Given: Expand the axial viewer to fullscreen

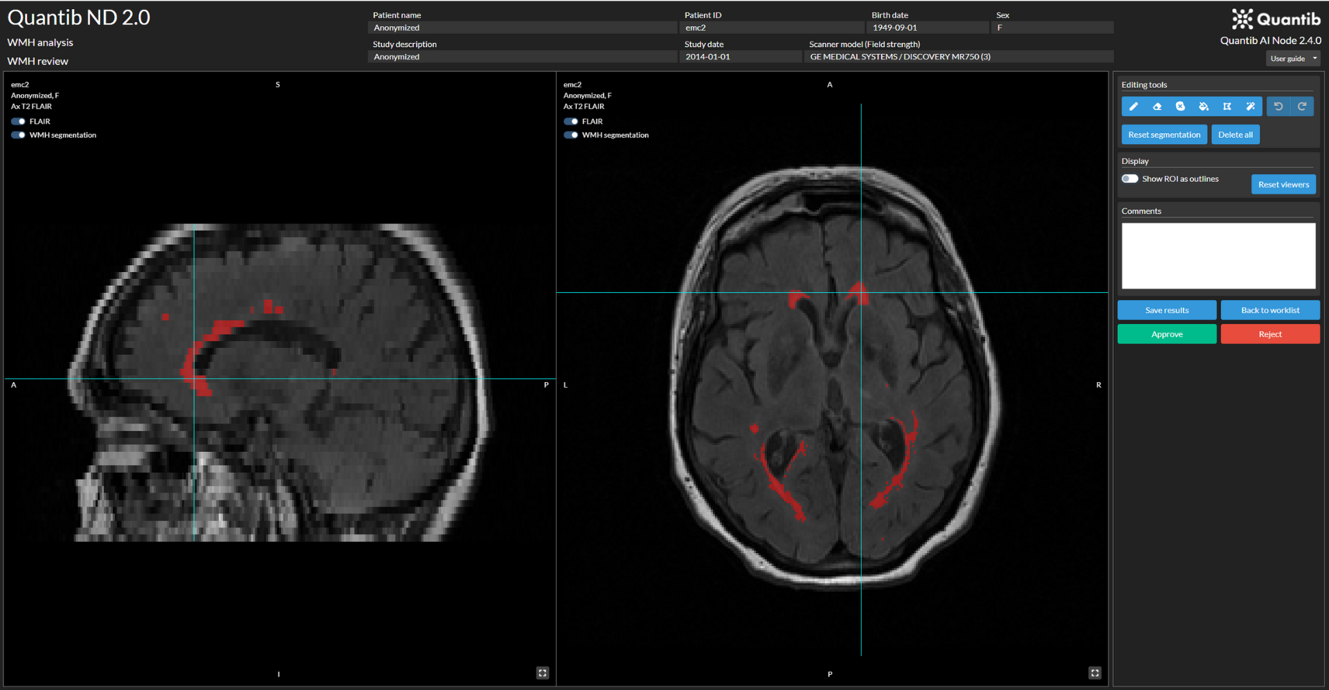Looking at the screenshot, I should pos(1094,672).
